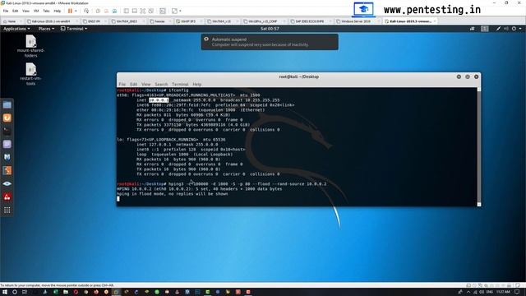Image resolution: width=526 pixels, height=296 pixels.
Task: Click the Automatic suspend notification
Action: coord(270,42)
